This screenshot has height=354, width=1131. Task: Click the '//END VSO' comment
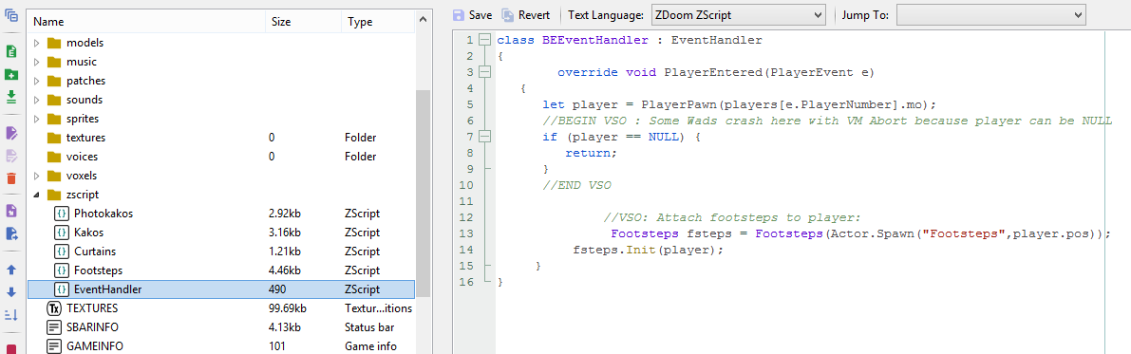(576, 185)
